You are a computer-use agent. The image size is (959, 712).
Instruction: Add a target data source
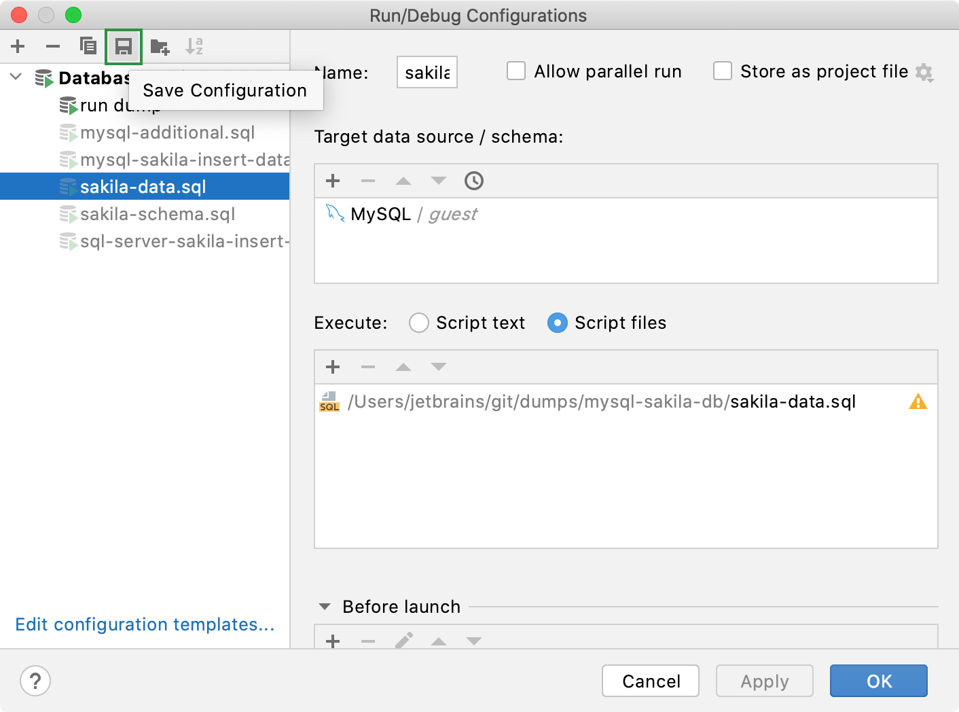[x=333, y=181]
